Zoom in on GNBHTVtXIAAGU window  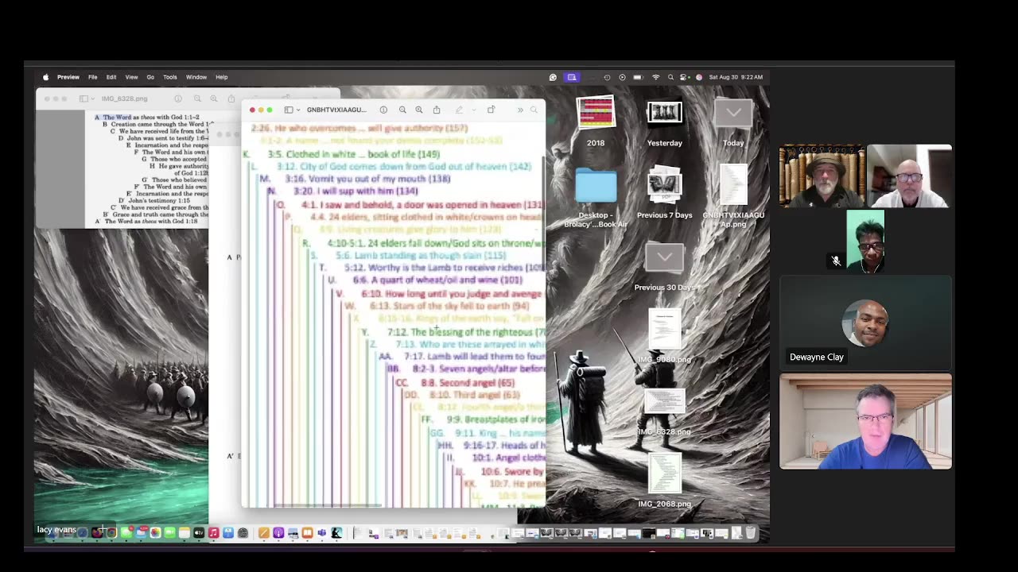(419, 110)
